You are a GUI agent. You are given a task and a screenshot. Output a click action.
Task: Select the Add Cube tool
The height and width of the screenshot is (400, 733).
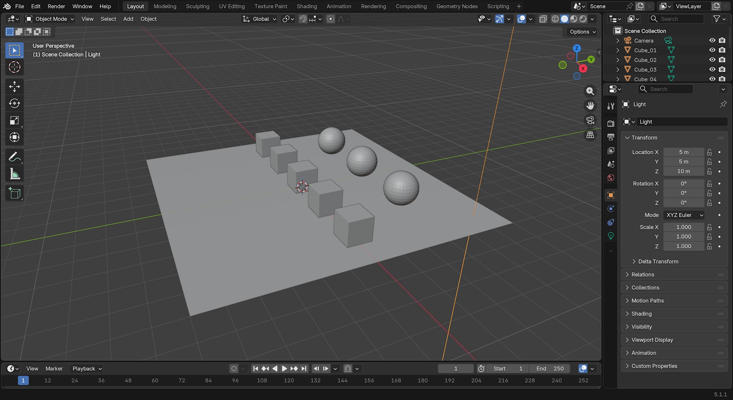click(x=14, y=193)
